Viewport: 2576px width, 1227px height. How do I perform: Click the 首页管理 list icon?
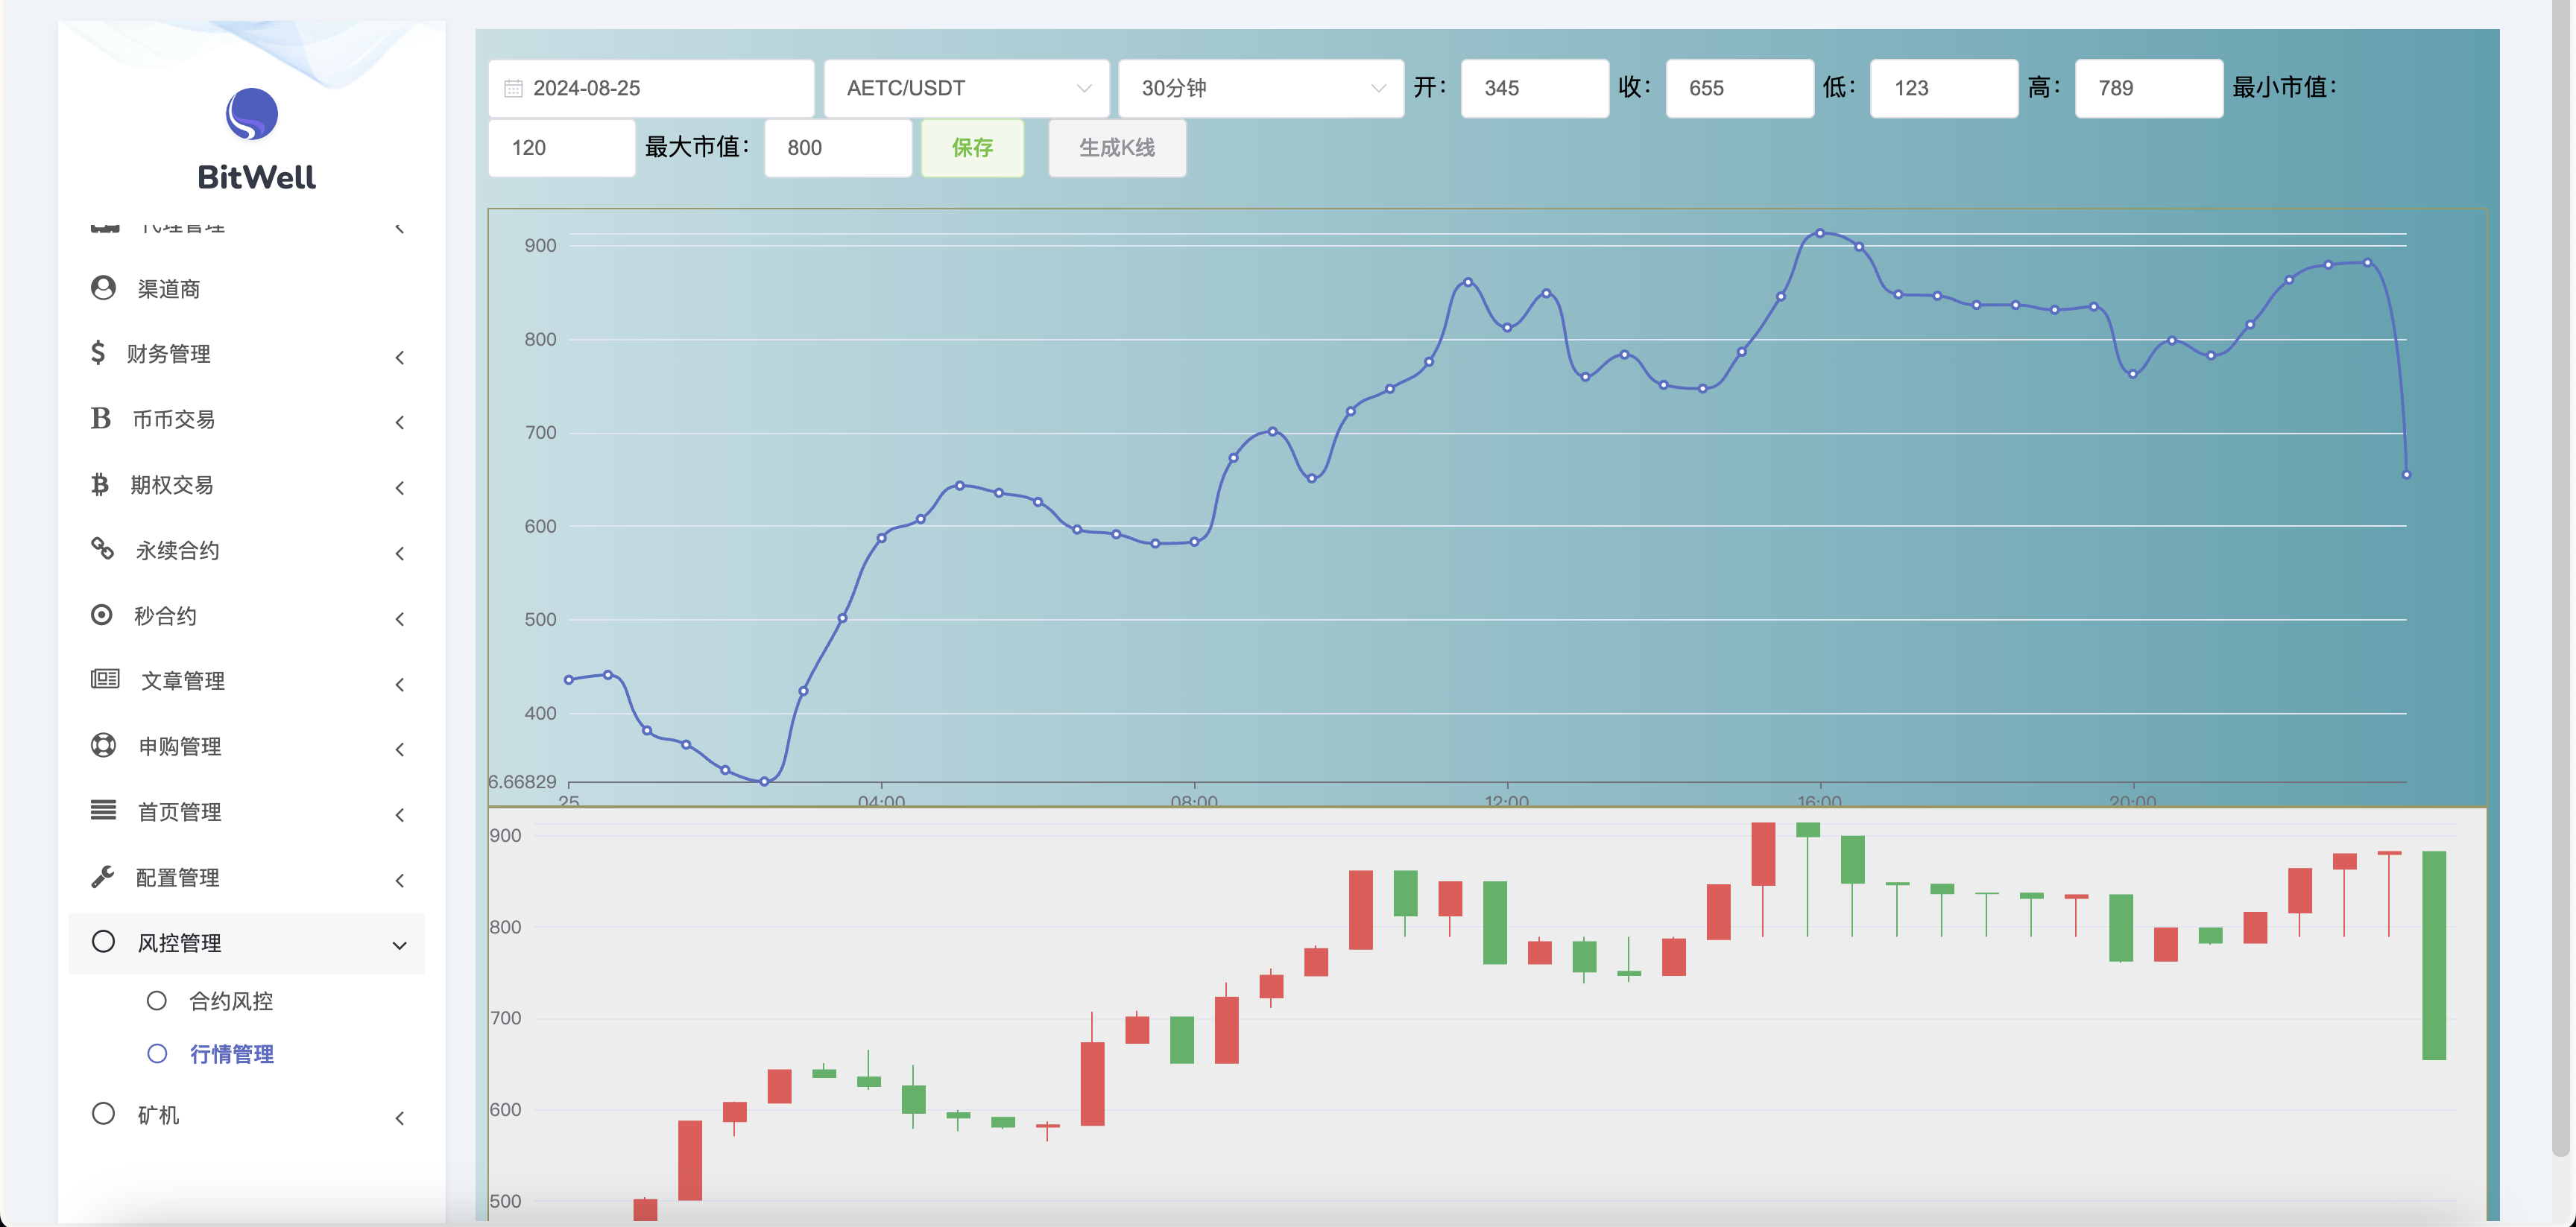pos(103,811)
